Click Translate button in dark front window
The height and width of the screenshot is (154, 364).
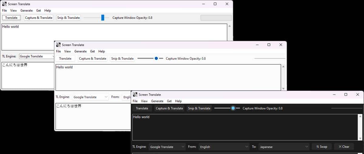pos(142,108)
